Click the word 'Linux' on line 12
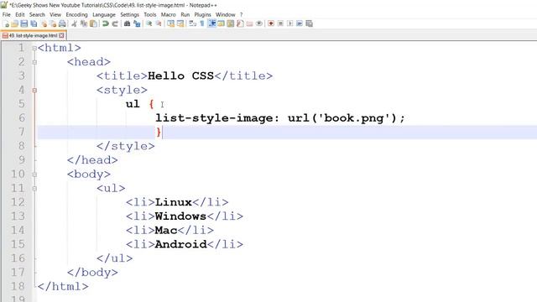Viewport: 537px width, 302px height. [x=174, y=202]
